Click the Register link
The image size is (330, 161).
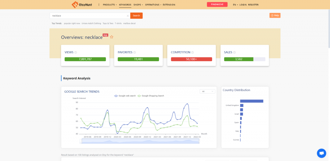pos(253,5)
